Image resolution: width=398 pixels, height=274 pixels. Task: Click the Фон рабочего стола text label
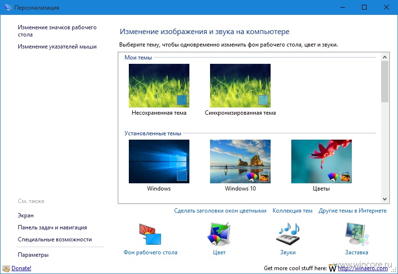(x=150, y=252)
